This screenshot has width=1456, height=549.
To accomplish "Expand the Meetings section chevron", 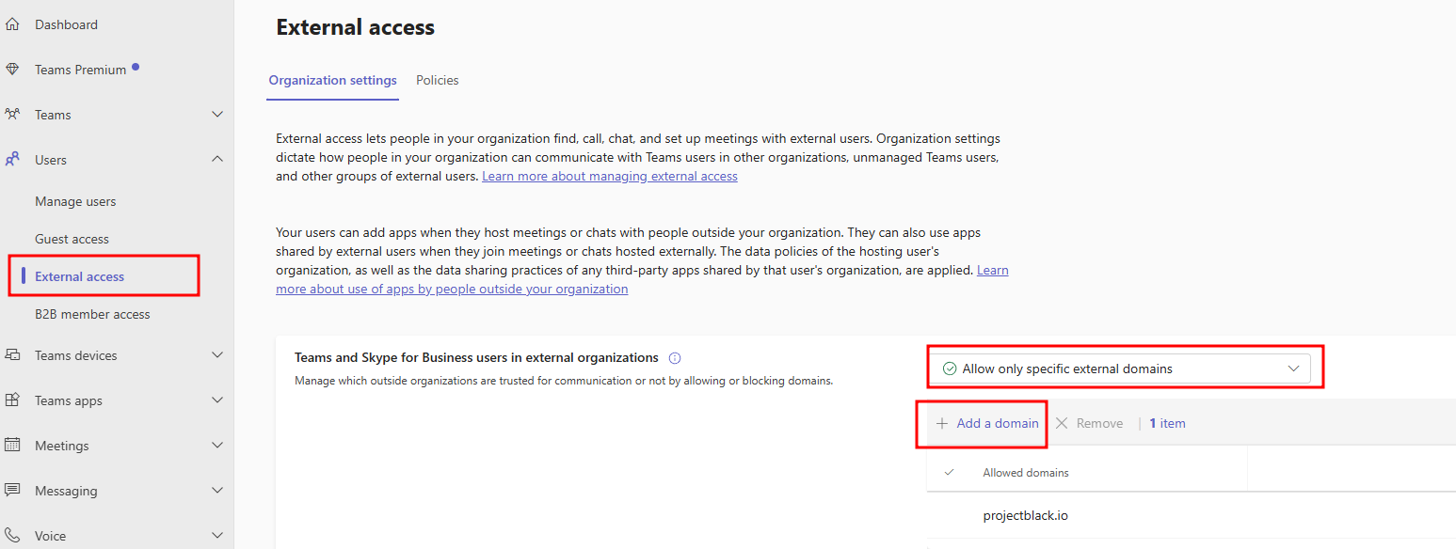I will (x=217, y=446).
